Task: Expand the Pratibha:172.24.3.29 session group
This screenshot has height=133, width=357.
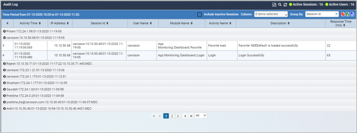Action: (4, 96)
